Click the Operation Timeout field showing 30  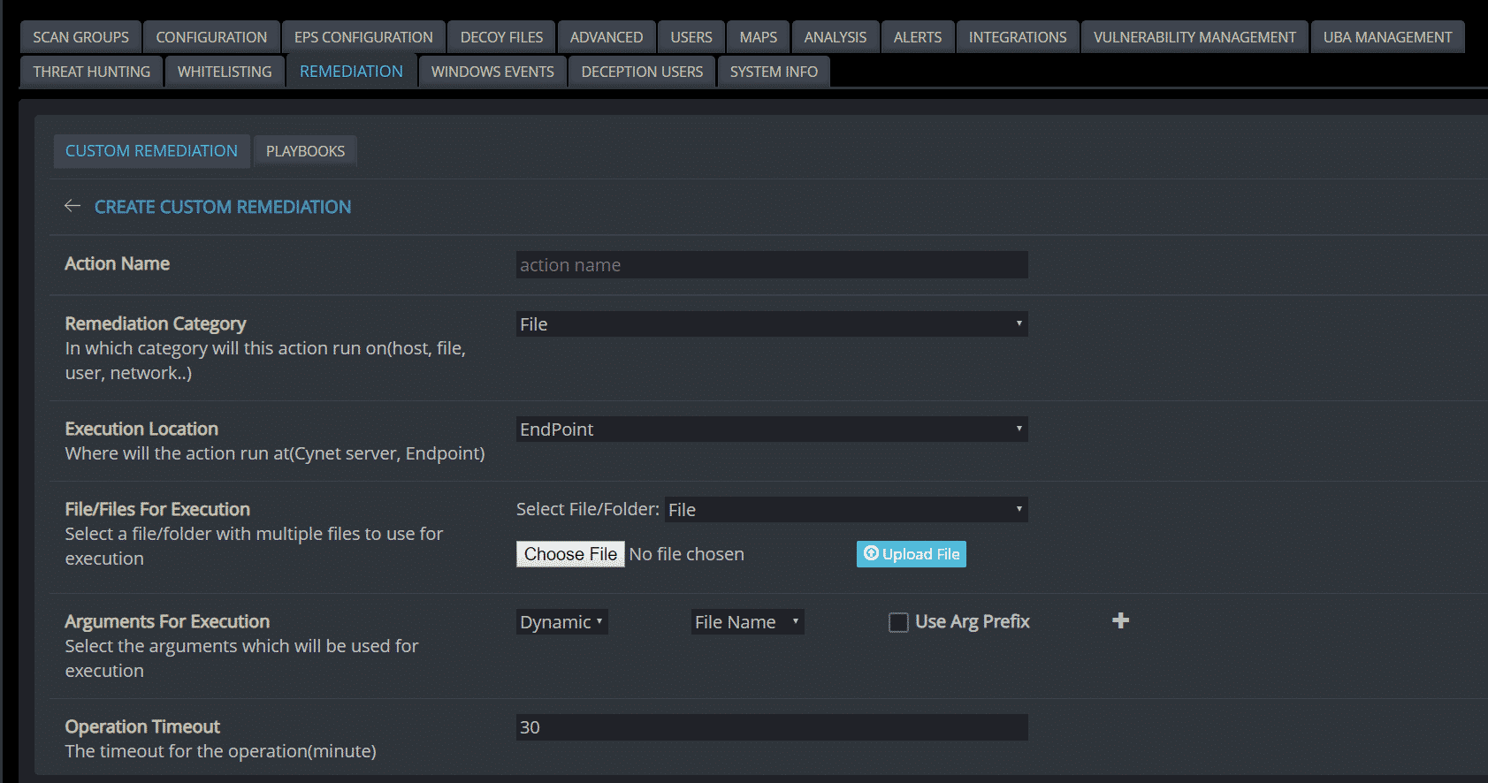tap(772, 727)
